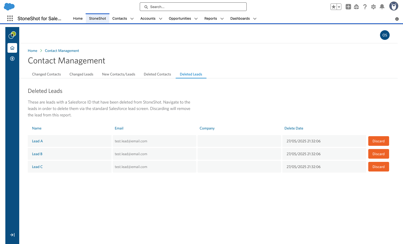The width and height of the screenshot is (403, 244).
Task: Discard Lead B from report
Action: [379, 154]
